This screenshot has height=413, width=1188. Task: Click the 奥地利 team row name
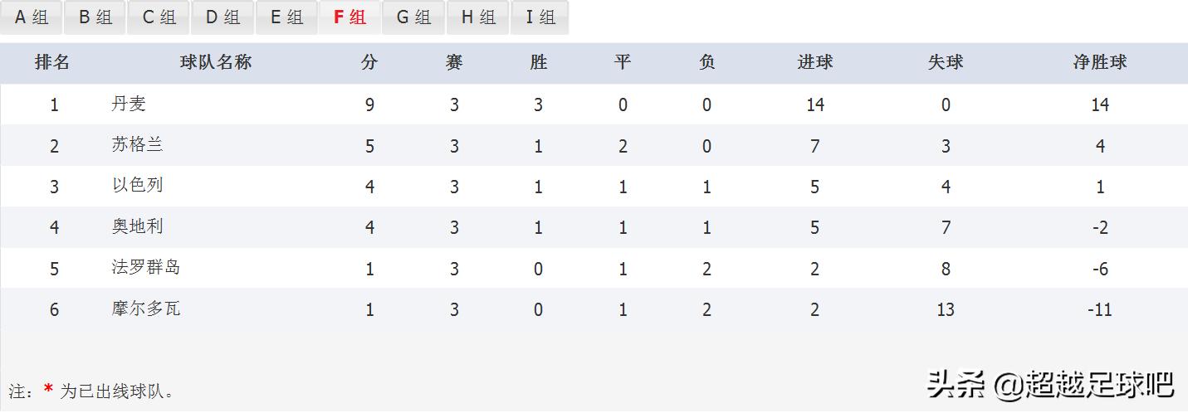[137, 226]
